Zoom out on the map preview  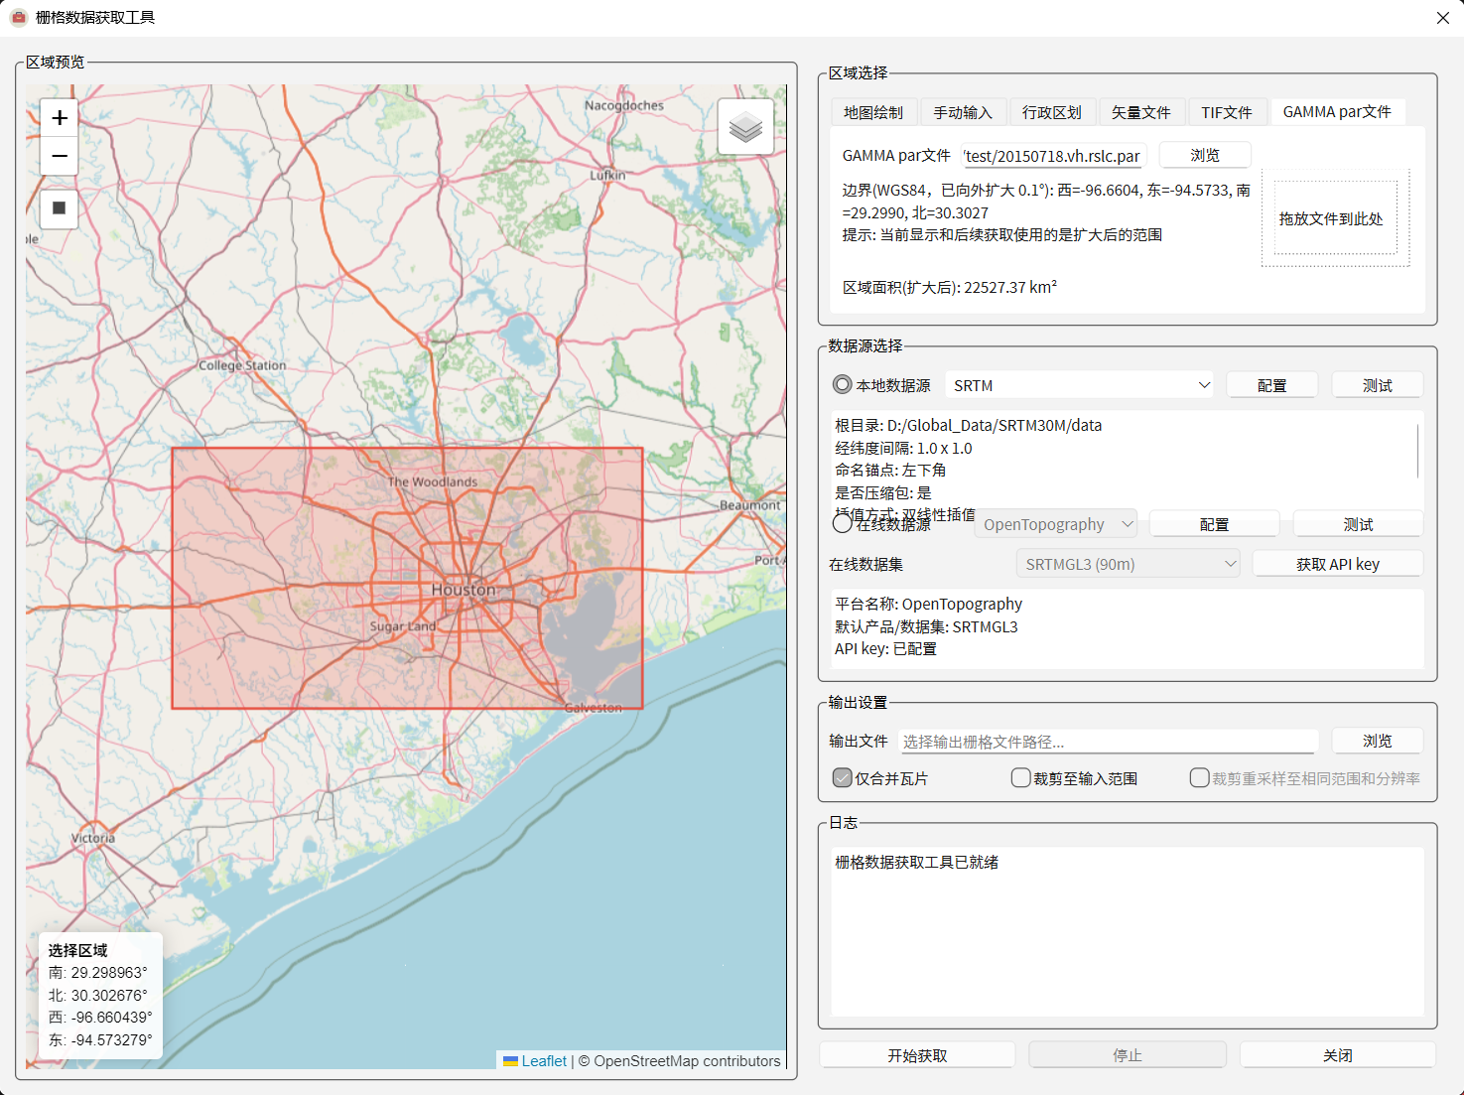[60, 156]
